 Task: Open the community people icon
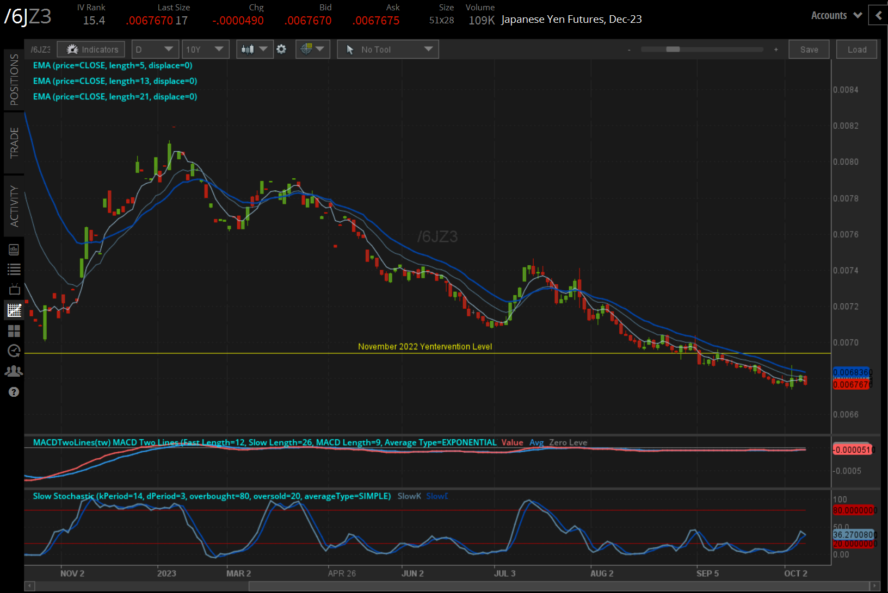(14, 371)
